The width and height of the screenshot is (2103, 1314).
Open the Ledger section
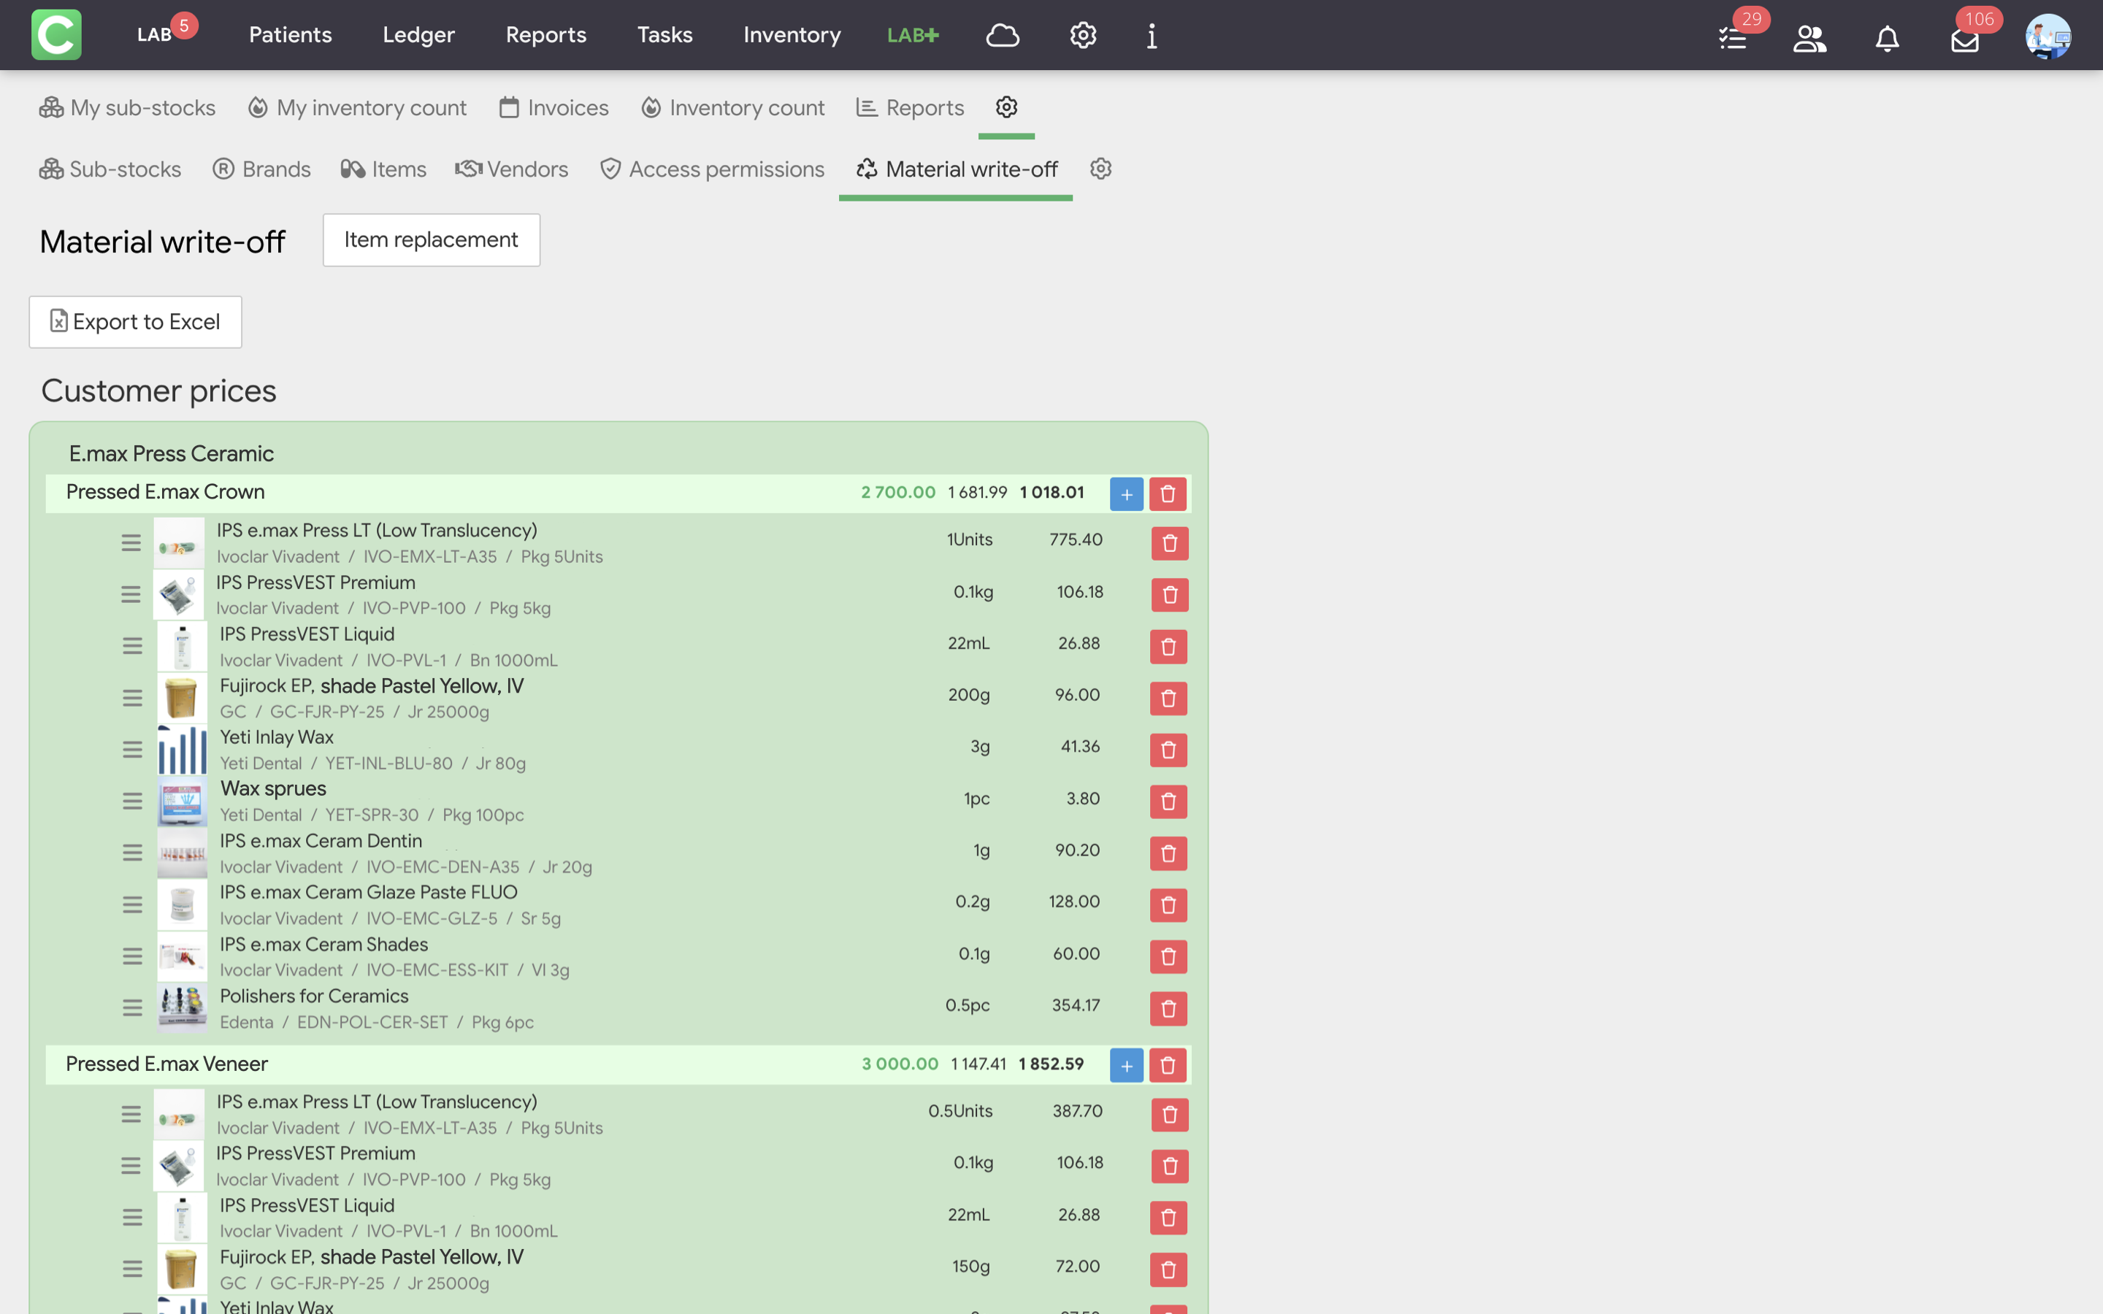point(419,35)
